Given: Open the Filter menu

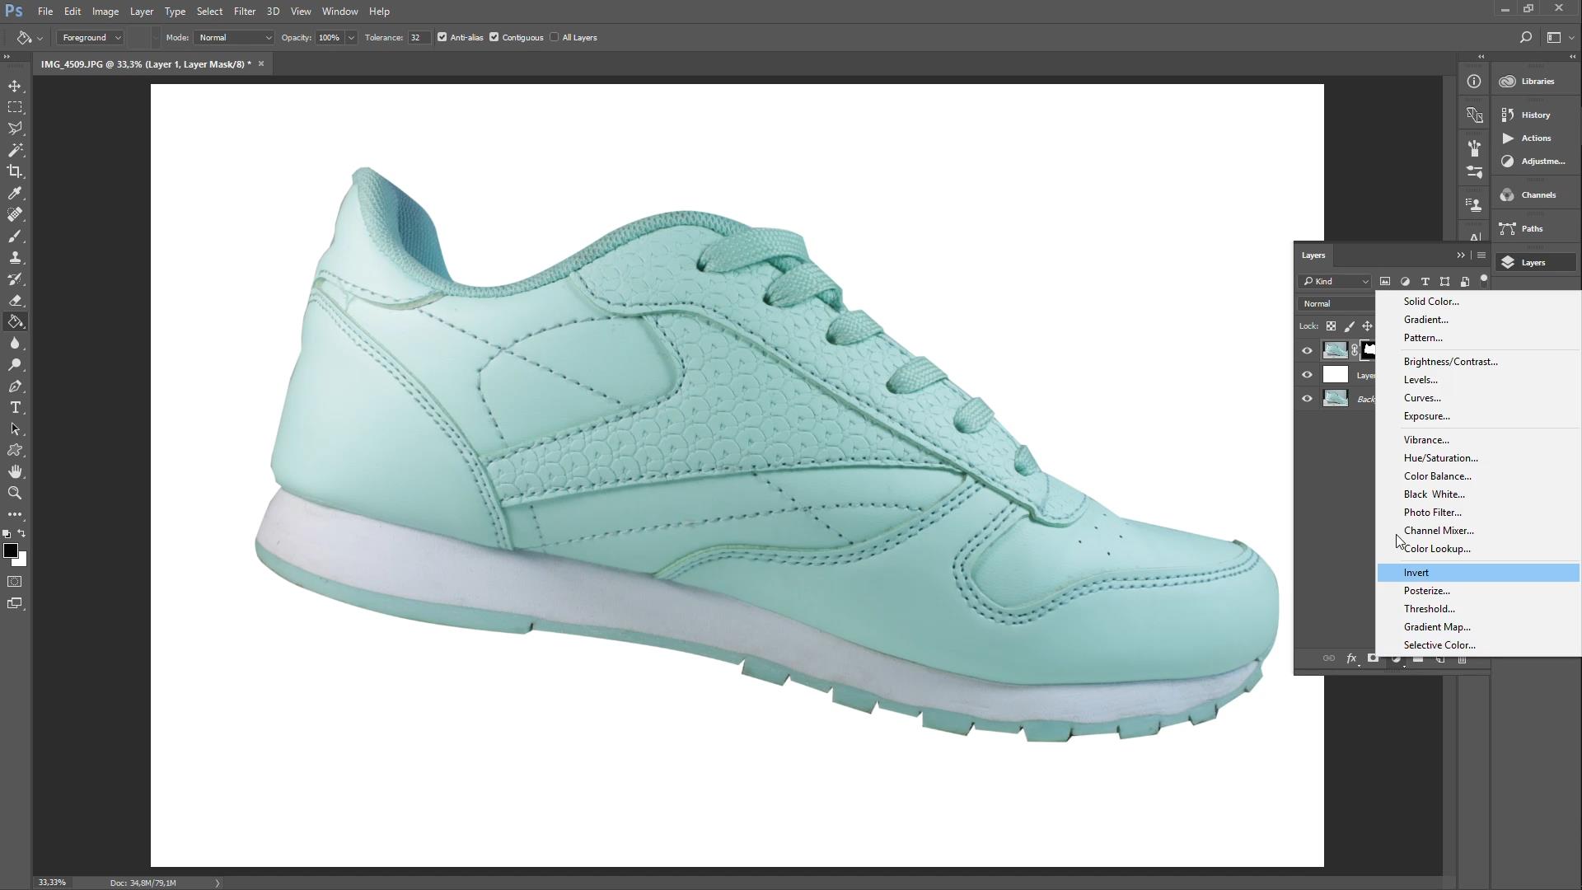Looking at the screenshot, I should (x=244, y=11).
